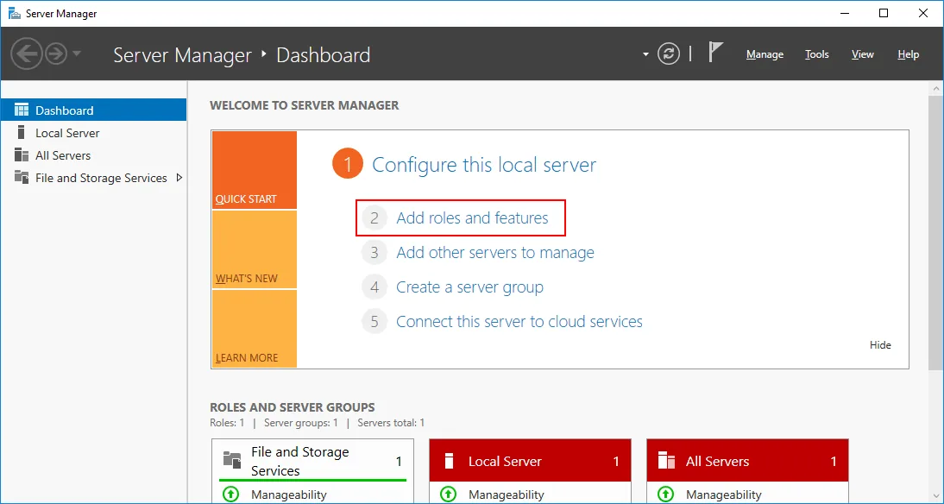The width and height of the screenshot is (944, 504).
Task: Click the back navigation arrow
Action: [26, 54]
